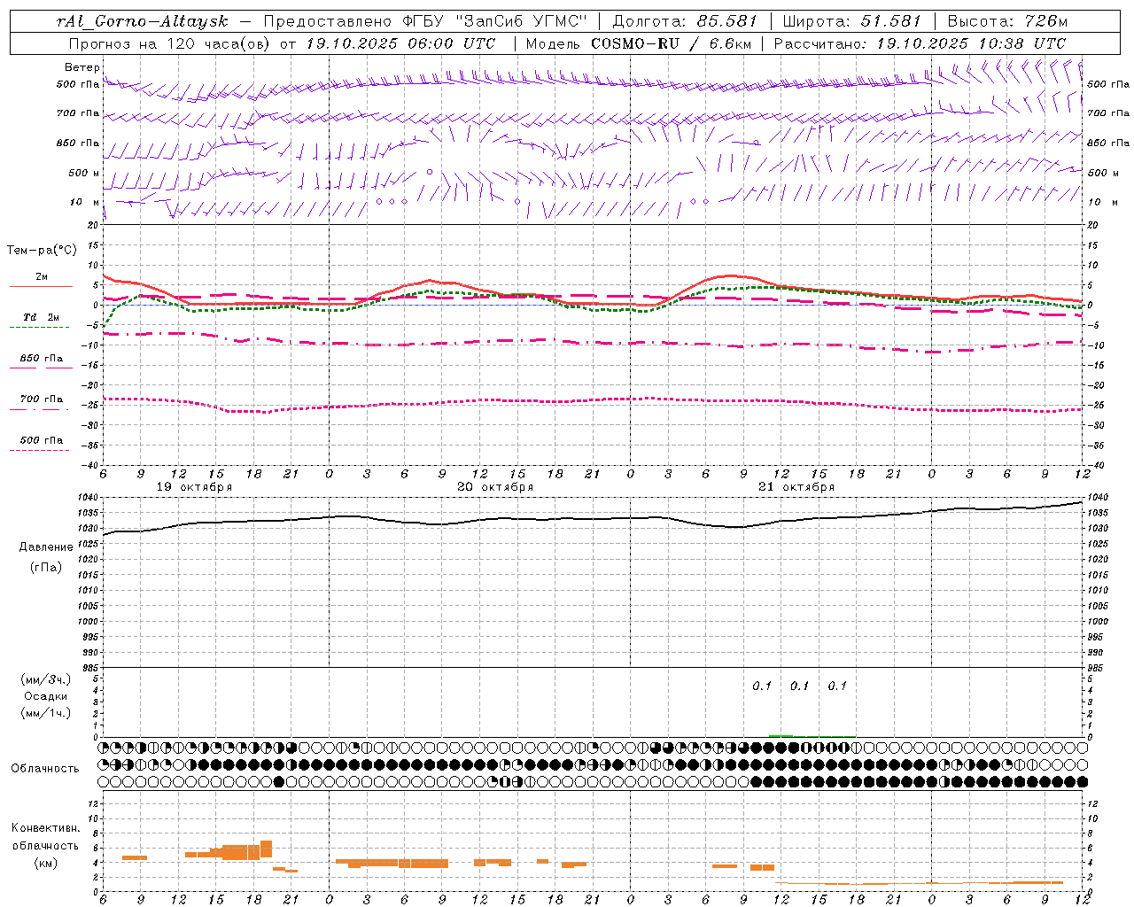Click the Рассчитано: 19.10.2025 10:38 UTC text
The width and height of the screenshot is (1134, 907).
click(x=920, y=43)
